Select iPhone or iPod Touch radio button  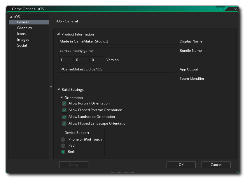click(63, 139)
